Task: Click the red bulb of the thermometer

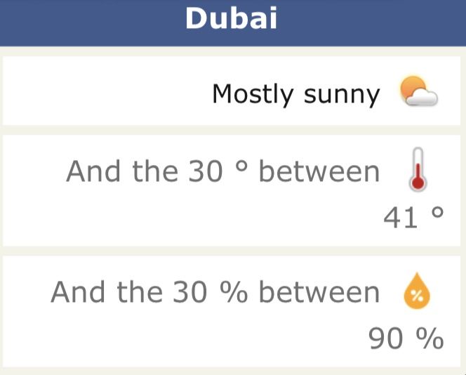Action: pos(418,183)
